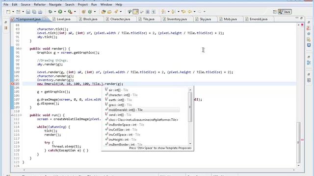Switch to the Tile.java tab
The image size is (314, 176).
148,19
